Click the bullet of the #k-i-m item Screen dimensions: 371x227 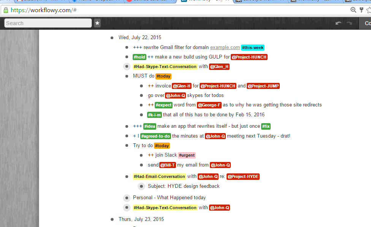point(141,115)
